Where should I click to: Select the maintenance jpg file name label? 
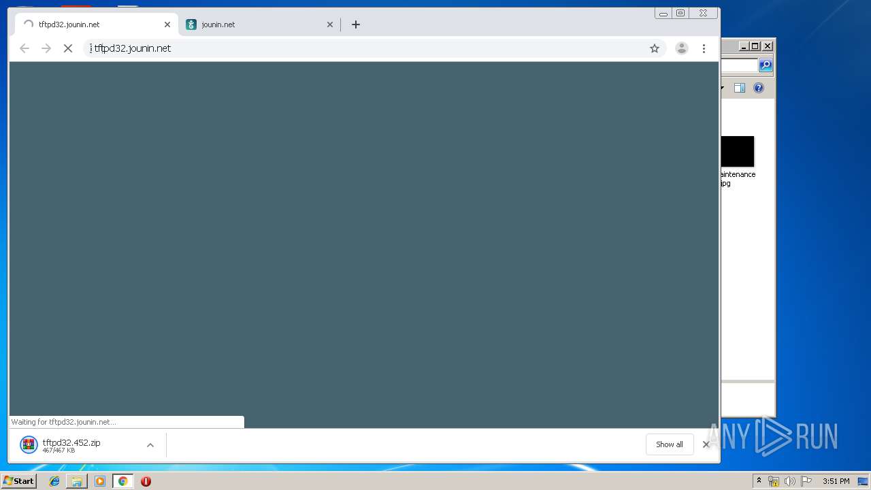(x=738, y=178)
